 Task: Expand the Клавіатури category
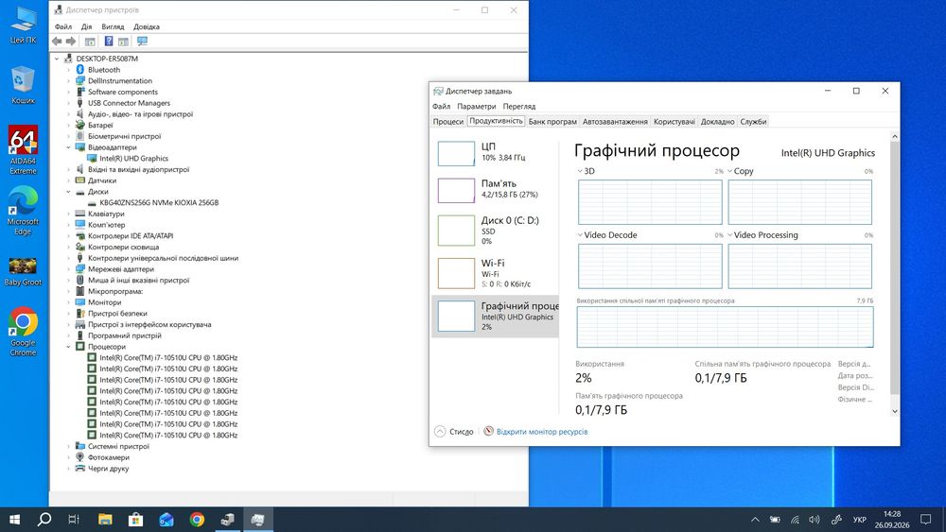(x=69, y=214)
